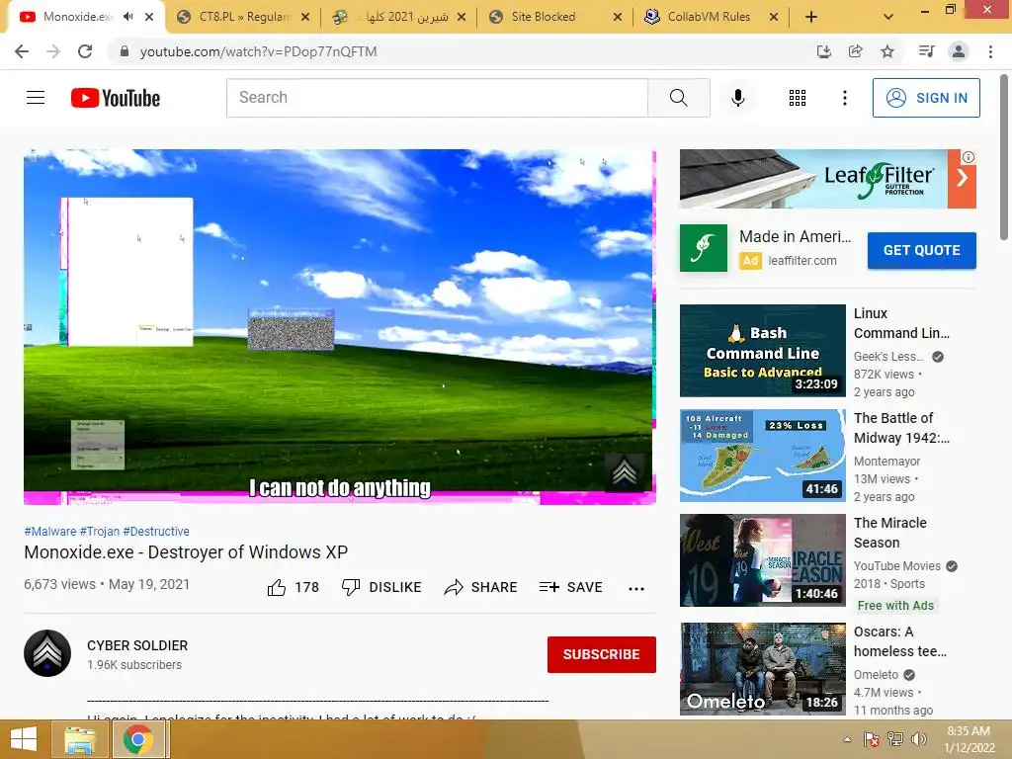Click the CYBER SOLDIER channel avatar

click(x=47, y=653)
